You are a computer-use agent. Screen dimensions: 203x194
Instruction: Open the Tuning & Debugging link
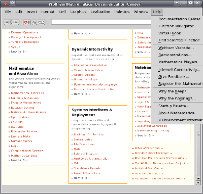tap(25, 42)
